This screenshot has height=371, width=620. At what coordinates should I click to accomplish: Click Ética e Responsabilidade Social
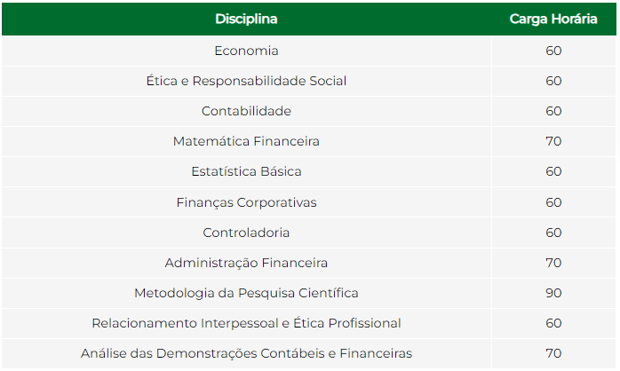coord(246,81)
